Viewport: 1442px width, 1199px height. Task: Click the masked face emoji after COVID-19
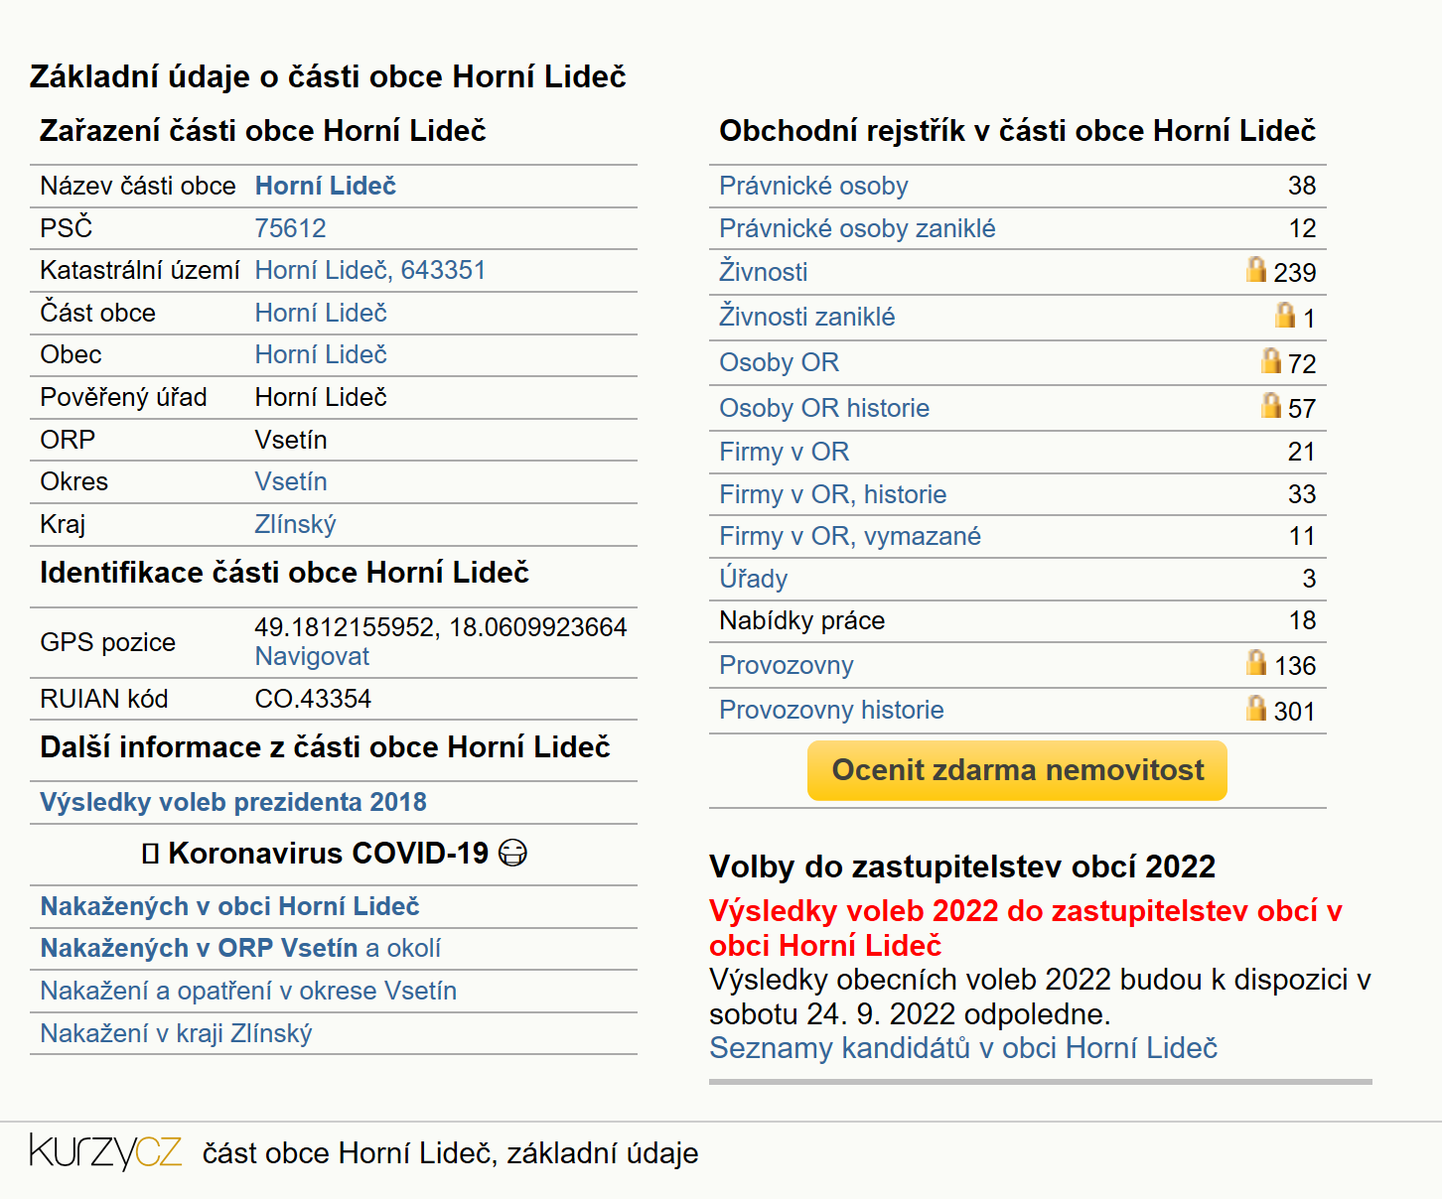pos(512,854)
